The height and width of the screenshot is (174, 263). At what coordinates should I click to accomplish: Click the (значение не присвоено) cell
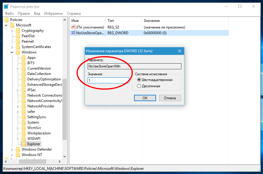[x=164, y=27]
